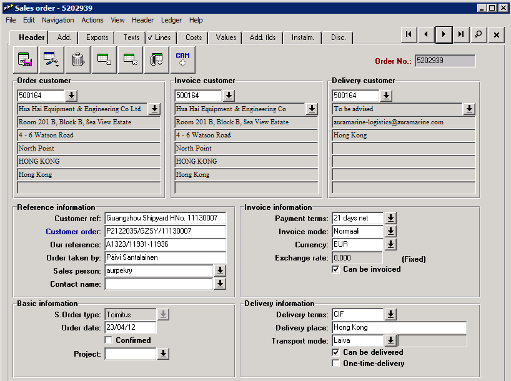The height and width of the screenshot is (381, 511).
Task: Open the Ledger menu
Action: (171, 20)
